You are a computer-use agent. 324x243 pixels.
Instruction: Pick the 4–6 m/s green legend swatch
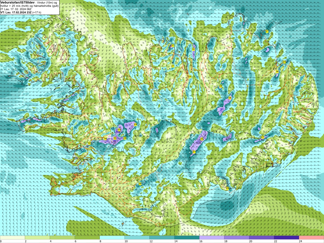coord(62,238)
